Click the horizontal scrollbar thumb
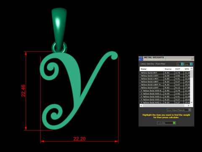Image resolution: width=202 pixels, height=152 pixels. click(x=164, y=106)
